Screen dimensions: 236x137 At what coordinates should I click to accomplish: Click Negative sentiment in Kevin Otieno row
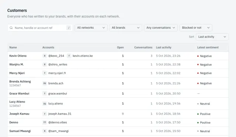[x=204, y=56]
